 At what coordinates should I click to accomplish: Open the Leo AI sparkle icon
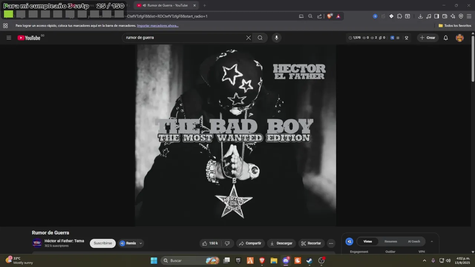(x=453, y=16)
